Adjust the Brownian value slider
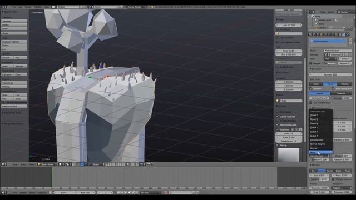356x200 pixels. click(319, 188)
